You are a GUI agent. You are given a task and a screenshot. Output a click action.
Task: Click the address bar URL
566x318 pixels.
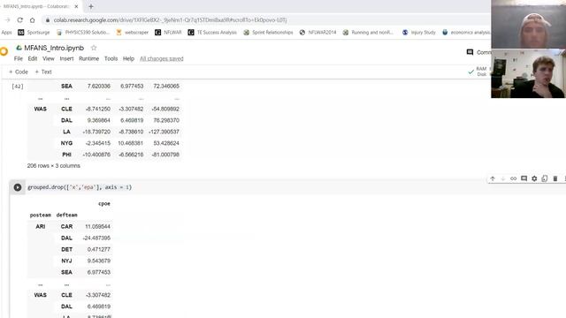pyautogui.click(x=170, y=20)
